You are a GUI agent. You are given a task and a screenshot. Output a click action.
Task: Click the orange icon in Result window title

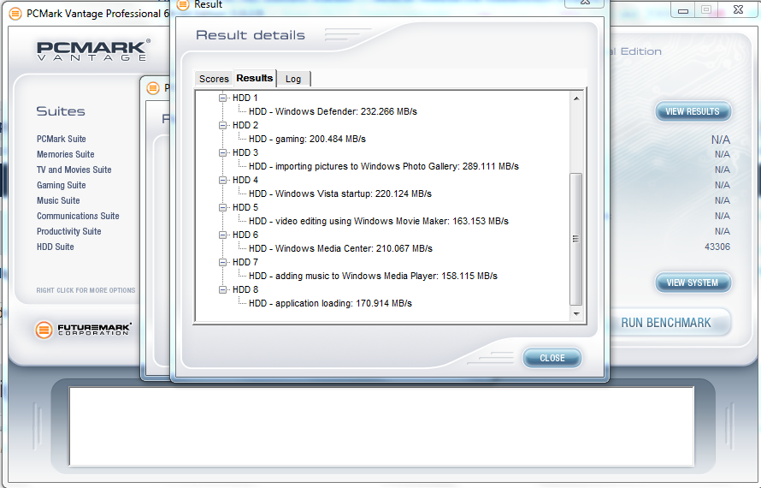(183, 5)
